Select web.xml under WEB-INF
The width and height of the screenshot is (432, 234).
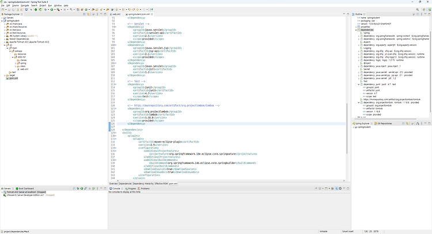click(x=23, y=70)
